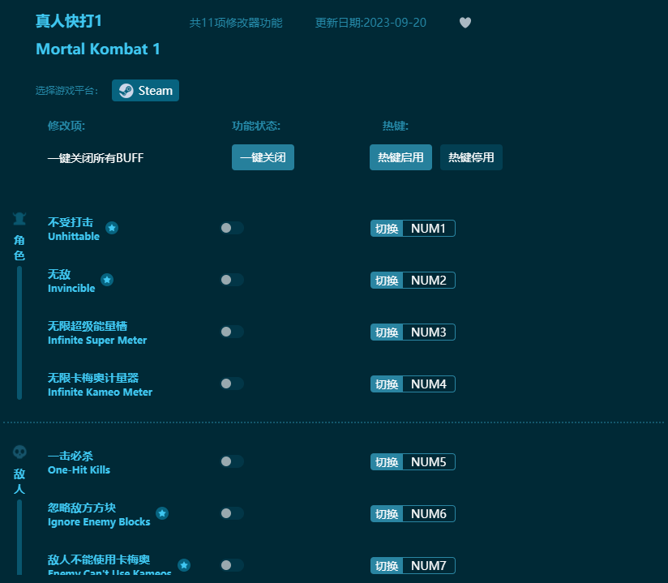Select the Steam platform option
This screenshot has width=668, height=583.
(145, 90)
